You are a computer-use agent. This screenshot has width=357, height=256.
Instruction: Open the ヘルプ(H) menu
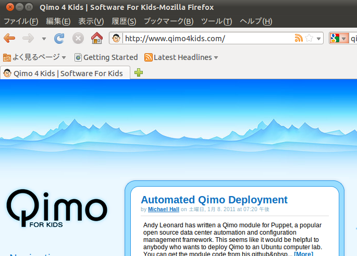256,21
